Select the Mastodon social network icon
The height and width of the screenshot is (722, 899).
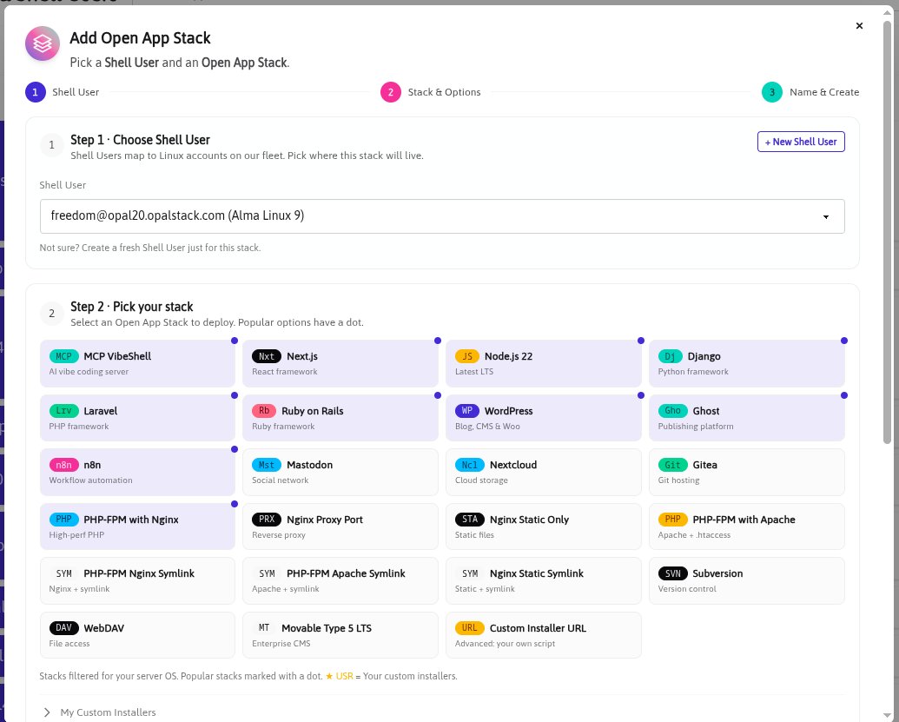(x=267, y=465)
